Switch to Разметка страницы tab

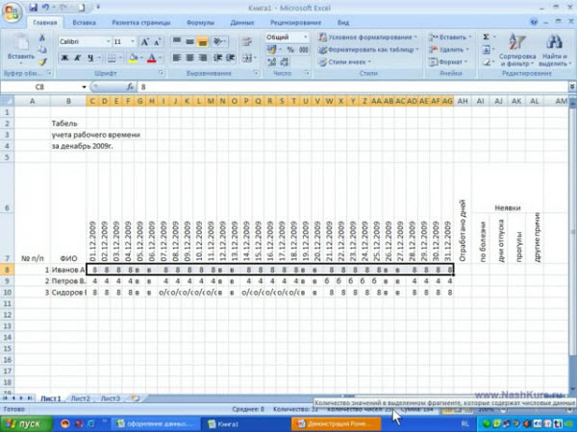click(141, 22)
